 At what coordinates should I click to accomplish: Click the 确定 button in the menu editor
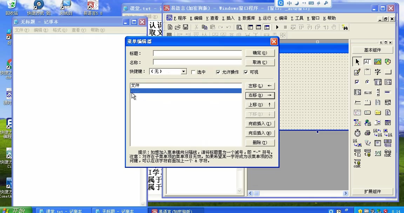pos(260,53)
